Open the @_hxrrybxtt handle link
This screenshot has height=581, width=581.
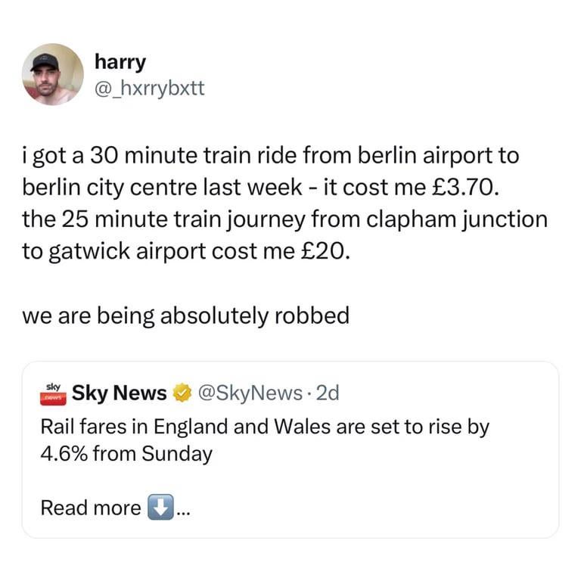(x=148, y=89)
